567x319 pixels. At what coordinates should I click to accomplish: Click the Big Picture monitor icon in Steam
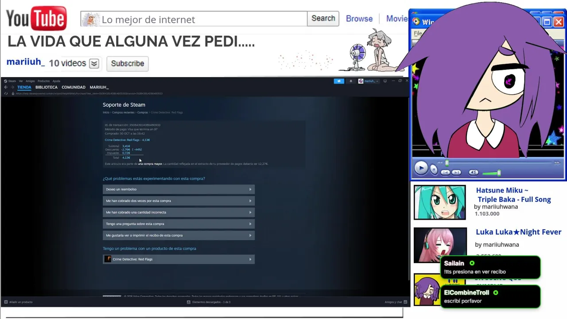click(385, 81)
